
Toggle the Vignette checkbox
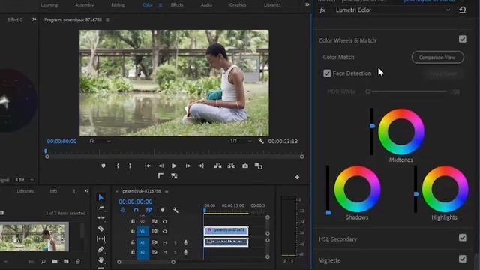pos(463,259)
